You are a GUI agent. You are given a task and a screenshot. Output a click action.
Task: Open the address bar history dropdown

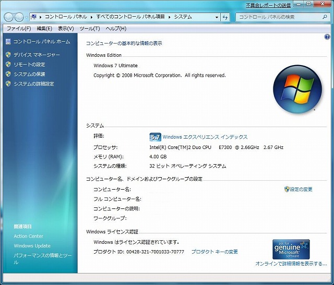(217, 17)
